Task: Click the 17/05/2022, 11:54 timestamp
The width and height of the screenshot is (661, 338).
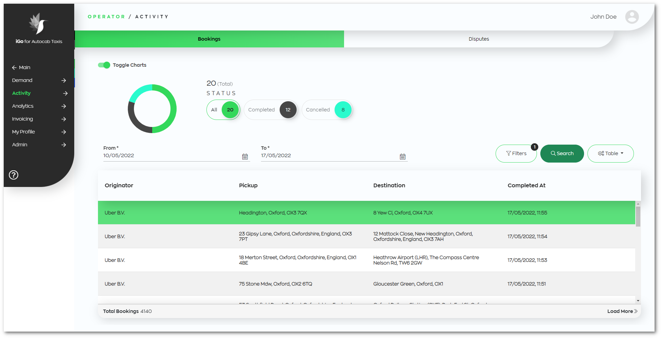Action: (x=527, y=236)
